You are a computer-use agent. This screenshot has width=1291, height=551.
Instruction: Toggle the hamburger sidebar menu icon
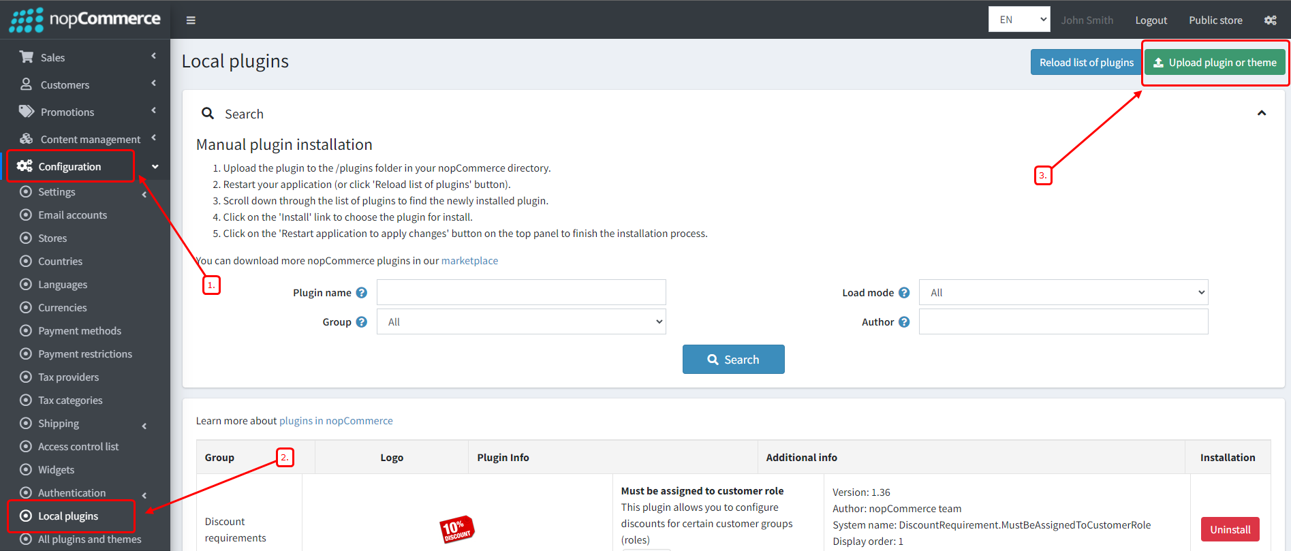(x=191, y=20)
